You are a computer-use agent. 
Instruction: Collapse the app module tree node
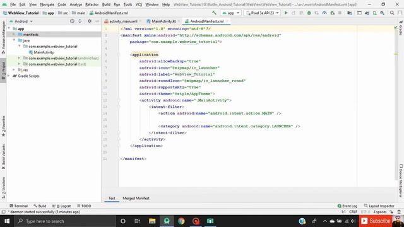pyautogui.click(x=9, y=28)
